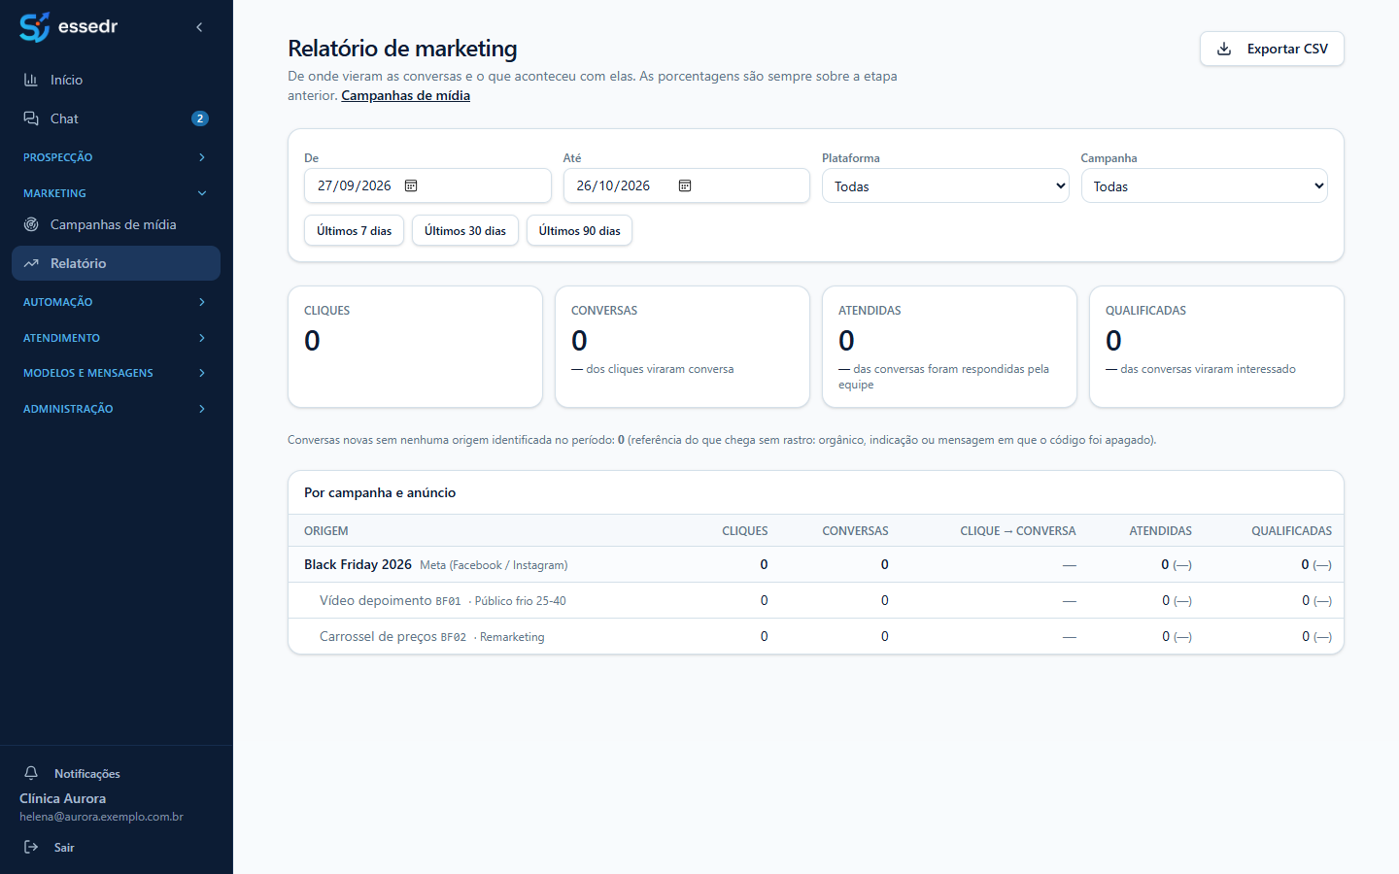1399x874 pixels.
Task: Open the Campanha dropdown
Action: pos(1205,185)
